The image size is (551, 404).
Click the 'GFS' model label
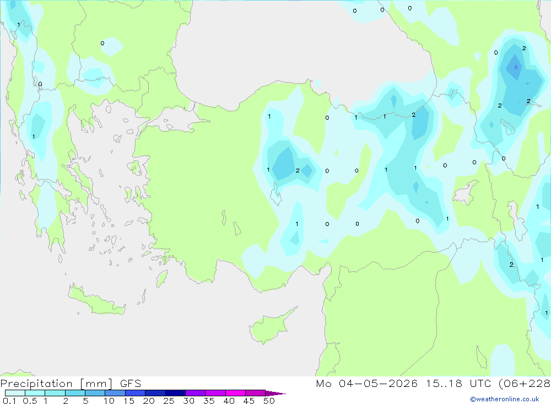[x=131, y=384]
